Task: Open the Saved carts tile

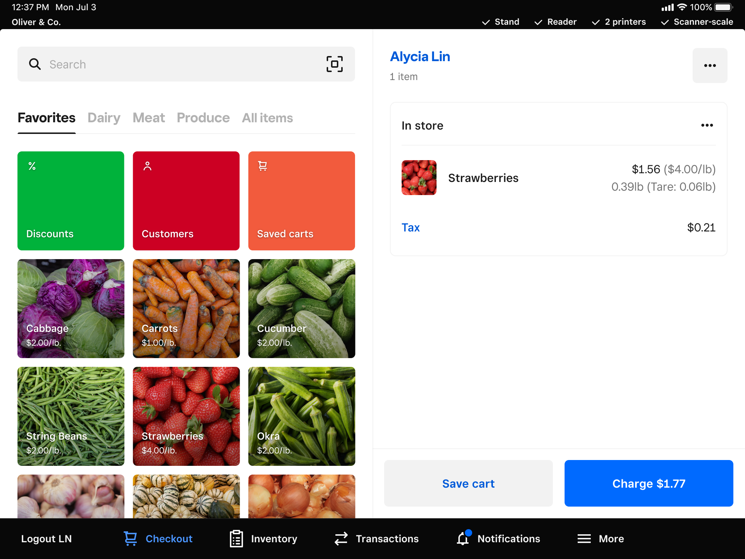Action: (x=301, y=201)
